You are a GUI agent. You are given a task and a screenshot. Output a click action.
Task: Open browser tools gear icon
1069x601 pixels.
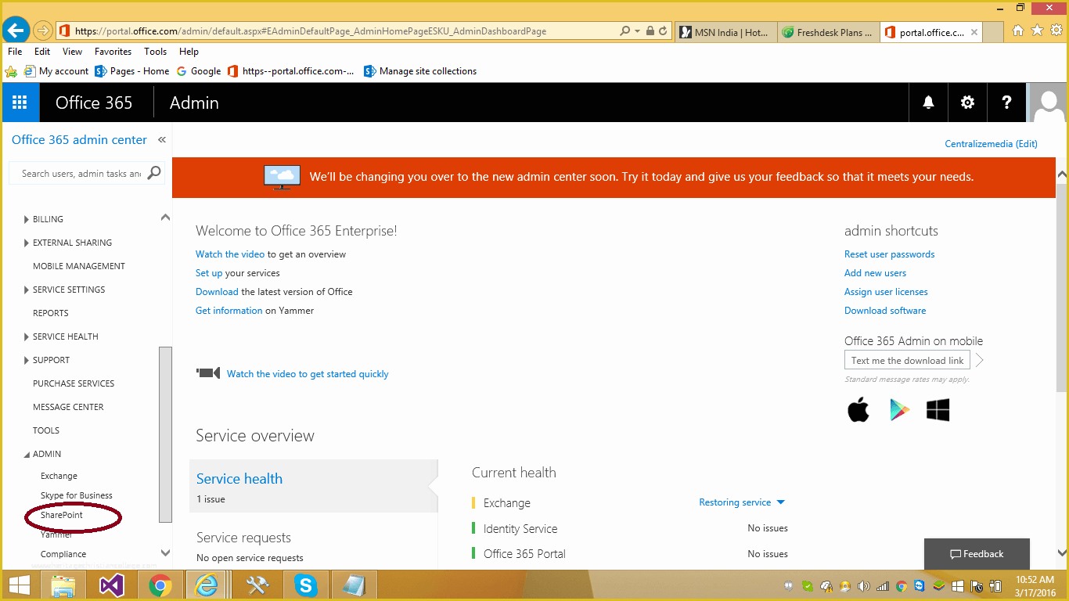pyautogui.click(x=1056, y=31)
